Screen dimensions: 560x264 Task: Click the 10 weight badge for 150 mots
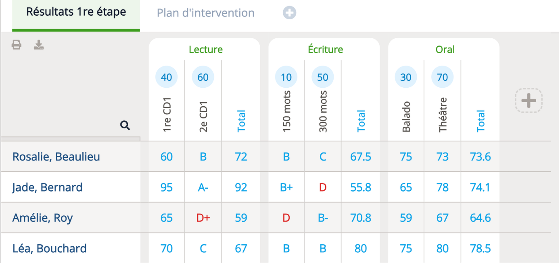286,77
